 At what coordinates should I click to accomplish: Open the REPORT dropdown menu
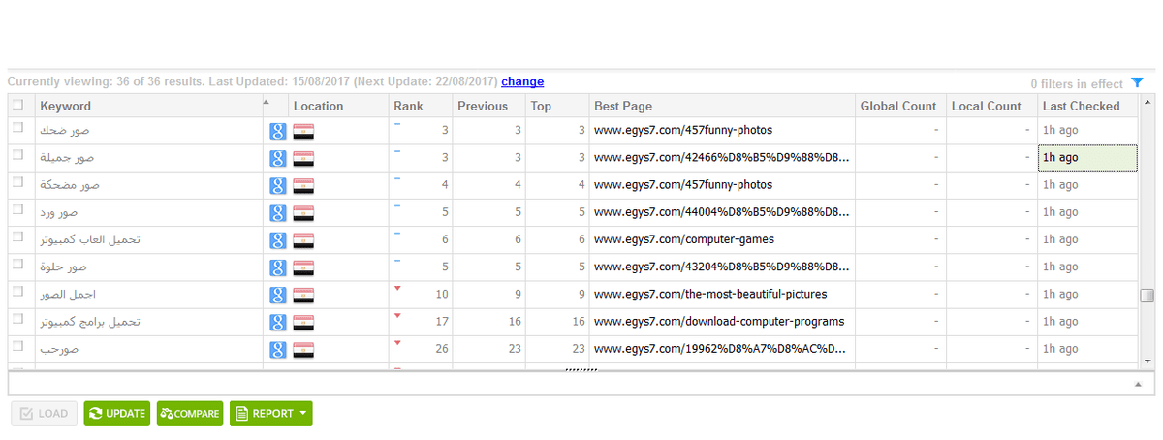(271, 414)
